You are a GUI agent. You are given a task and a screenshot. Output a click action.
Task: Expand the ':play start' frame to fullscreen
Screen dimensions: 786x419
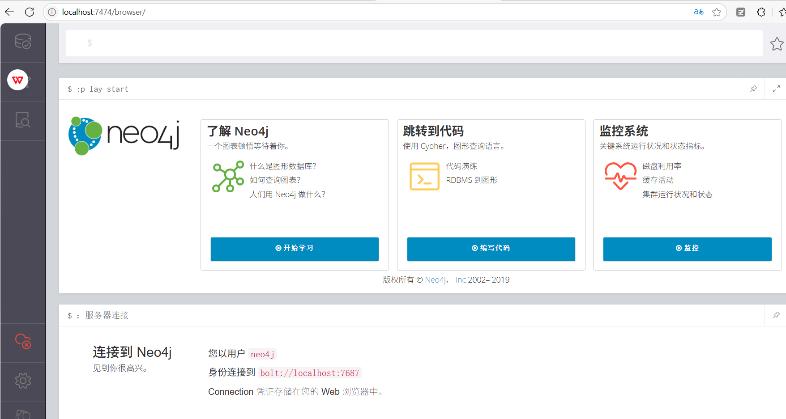(x=776, y=89)
